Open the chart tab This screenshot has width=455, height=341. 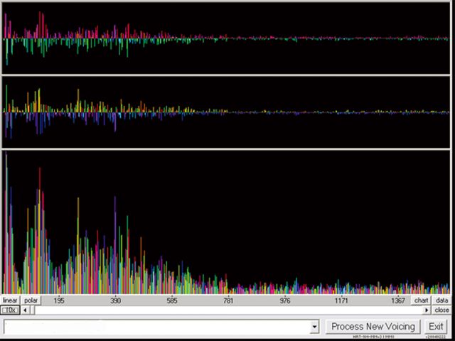coord(422,301)
